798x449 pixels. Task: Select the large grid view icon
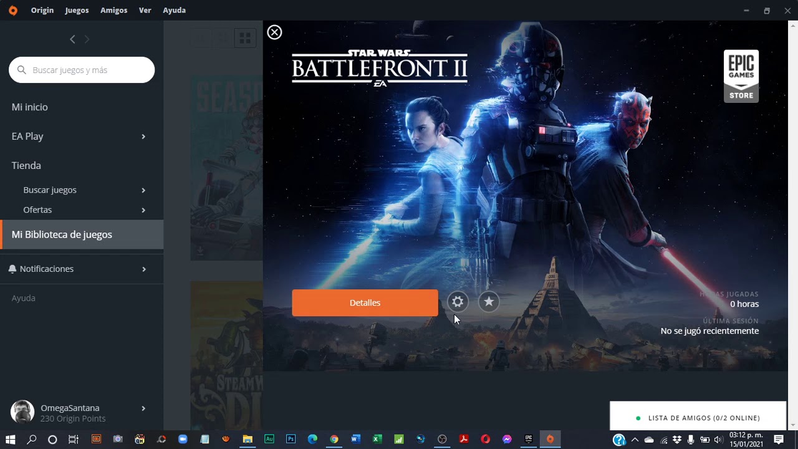pyautogui.click(x=245, y=39)
